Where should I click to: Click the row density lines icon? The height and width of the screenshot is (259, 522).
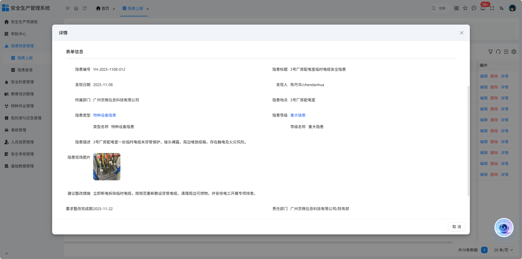coord(506,52)
